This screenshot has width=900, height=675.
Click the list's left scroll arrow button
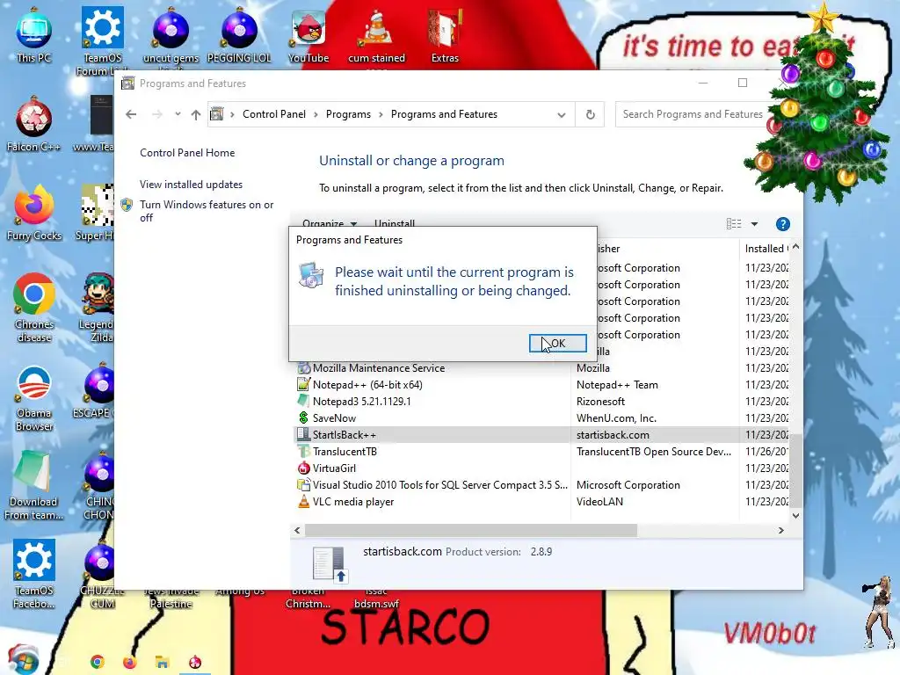coord(297,530)
